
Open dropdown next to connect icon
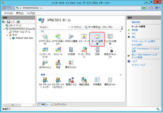click(x=6, y=22)
